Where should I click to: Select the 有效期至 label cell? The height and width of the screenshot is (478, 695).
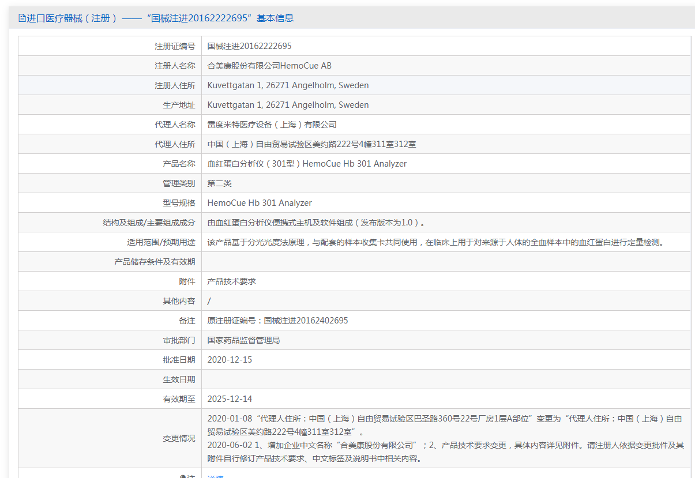tap(110, 399)
